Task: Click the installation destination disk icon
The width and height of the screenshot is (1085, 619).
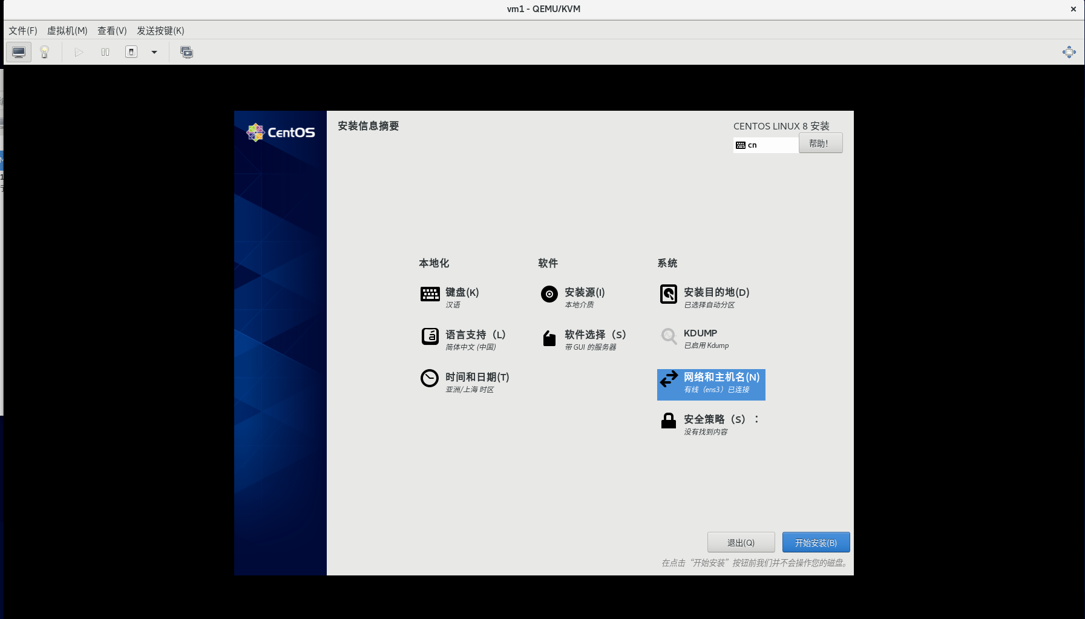Action: click(669, 294)
